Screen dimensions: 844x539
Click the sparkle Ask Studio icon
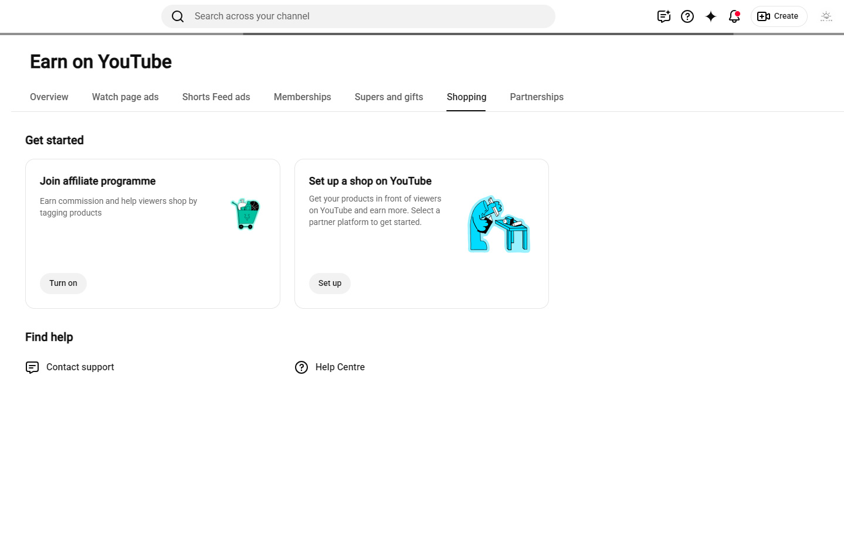[711, 16]
